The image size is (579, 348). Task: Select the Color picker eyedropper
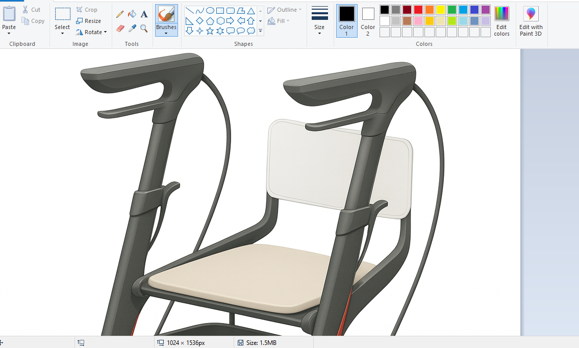point(132,28)
